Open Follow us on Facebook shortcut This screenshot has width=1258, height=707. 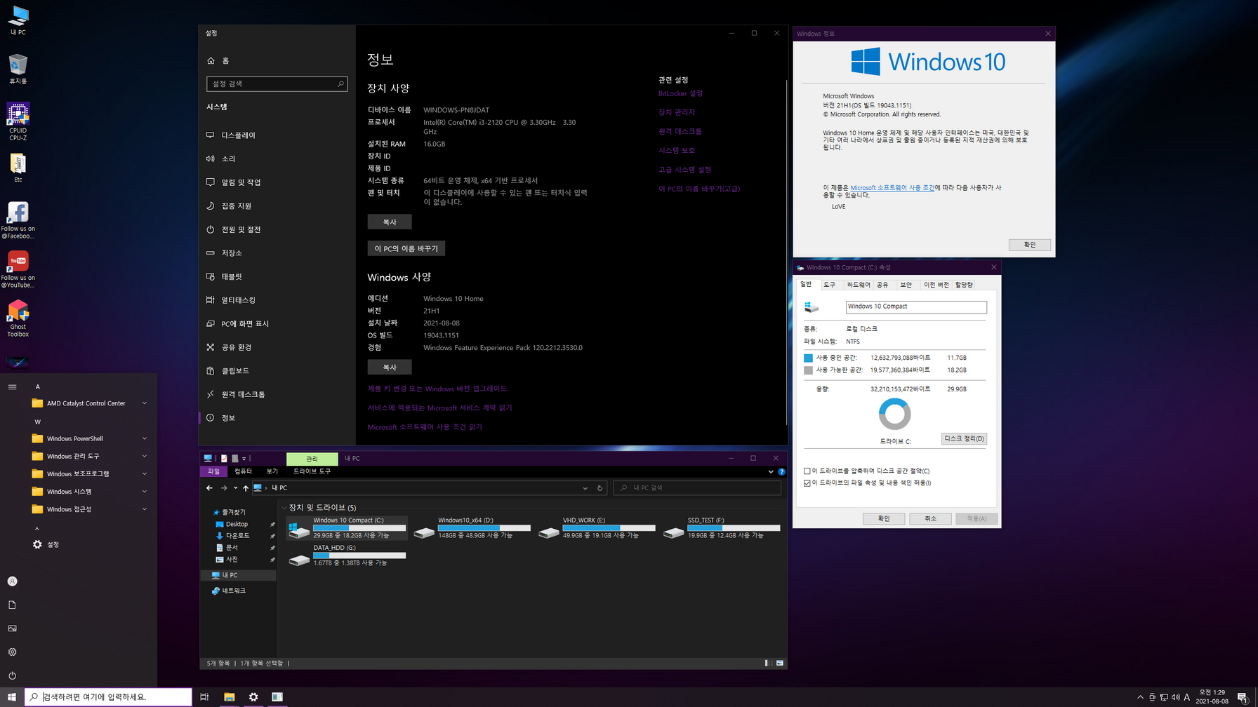(18, 220)
